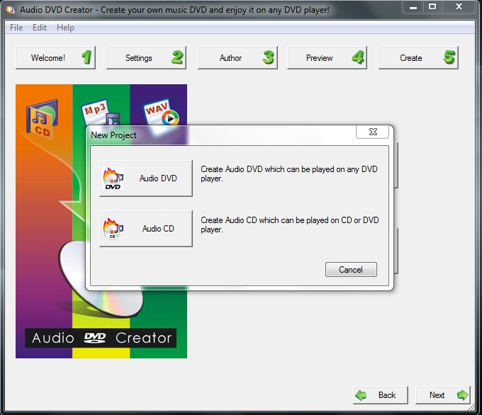Go to the Welcome! step 1
This screenshot has height=415, width=482.
click(x=55, y=58)
